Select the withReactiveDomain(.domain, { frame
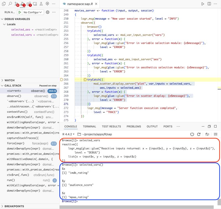Screen dimensions: 221x209 (30, 159)
